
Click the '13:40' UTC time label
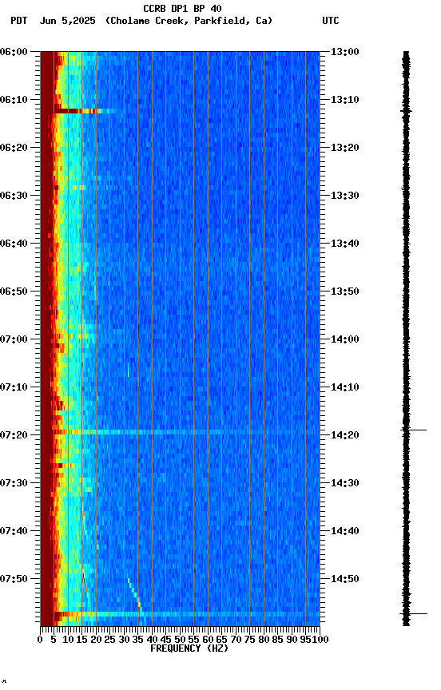(x=345, y=244)
